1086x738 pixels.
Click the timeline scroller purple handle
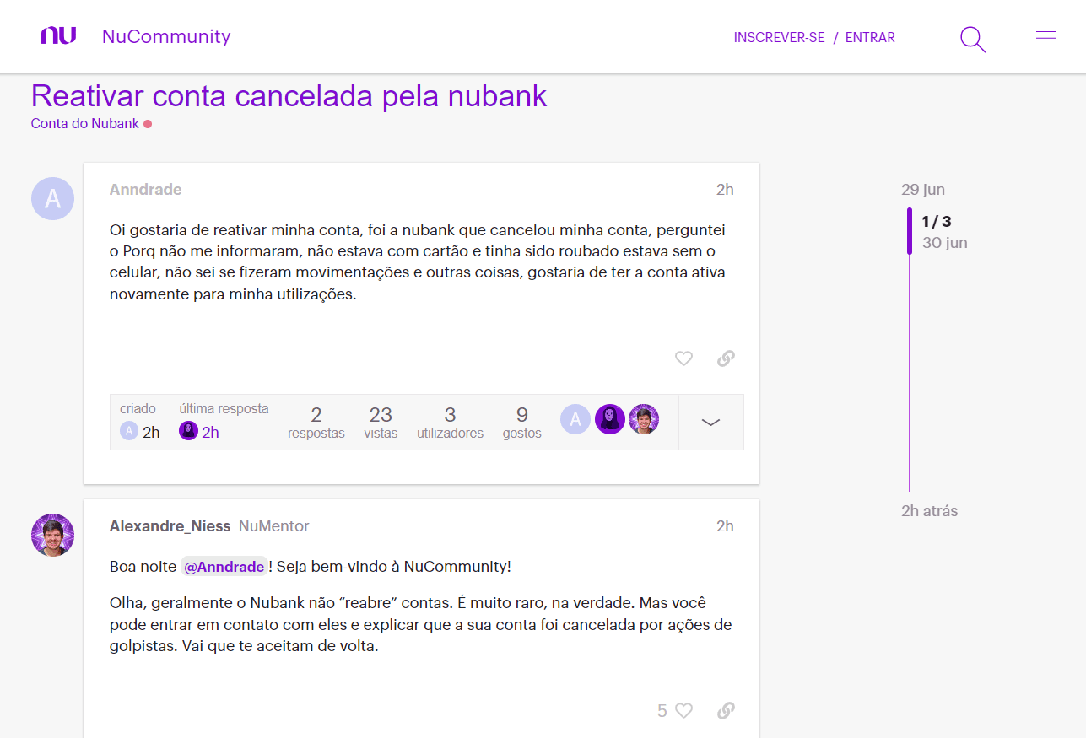point(910,231)
